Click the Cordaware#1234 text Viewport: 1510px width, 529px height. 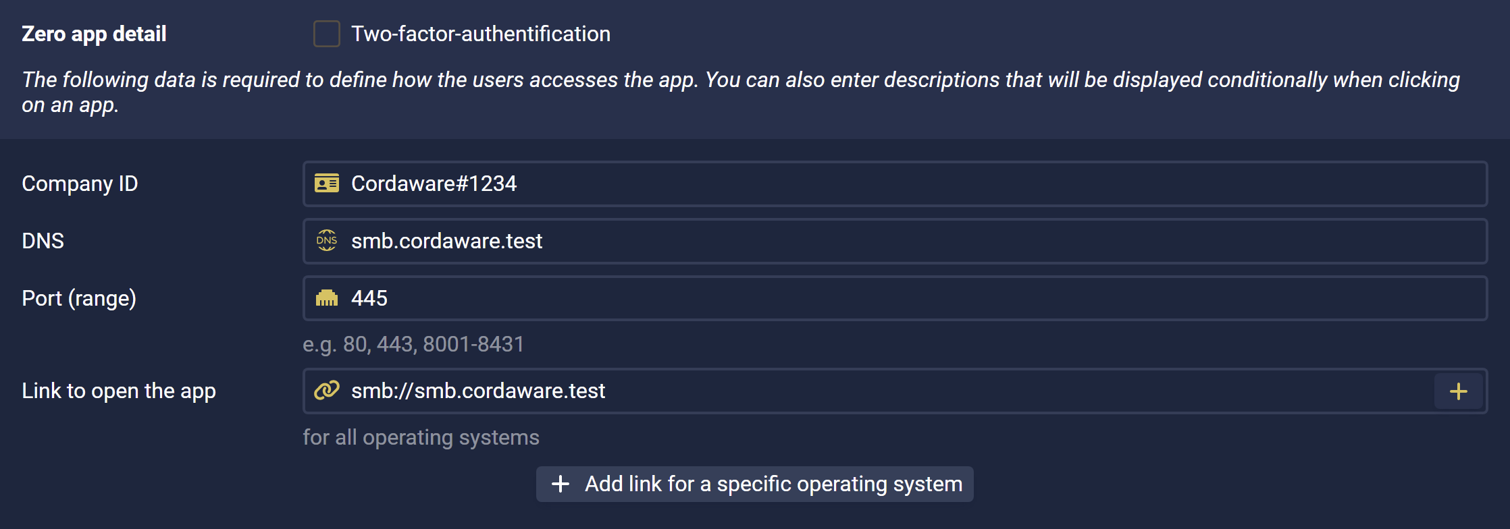pyautogui.click(x=434, y=184)
